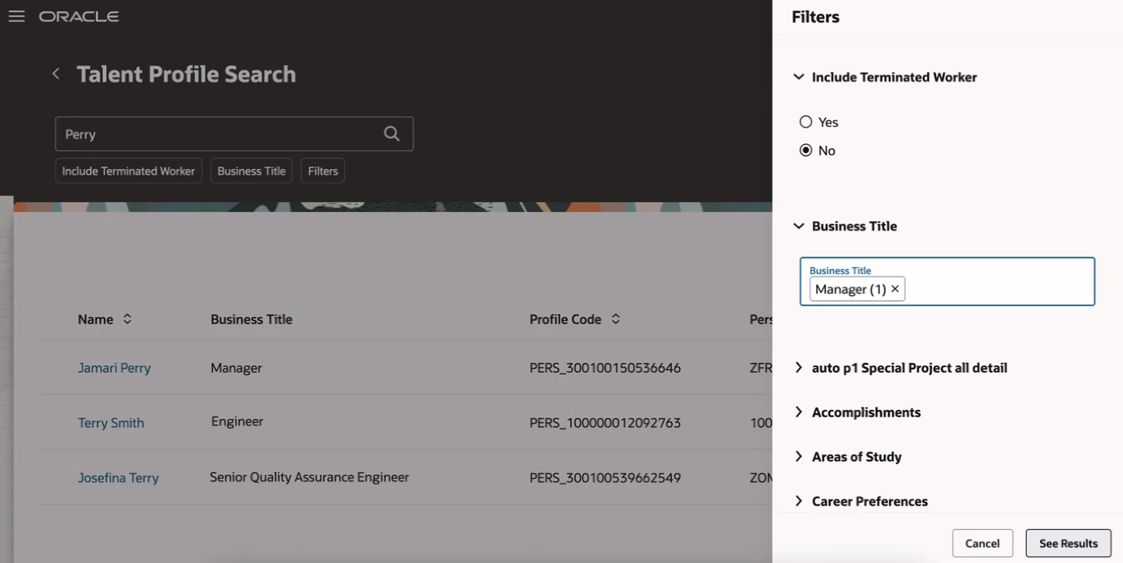The width and height of the screenshot is (1123, 563).
Task: Expand the Areas of Study section
Action: tap(798, 456)
